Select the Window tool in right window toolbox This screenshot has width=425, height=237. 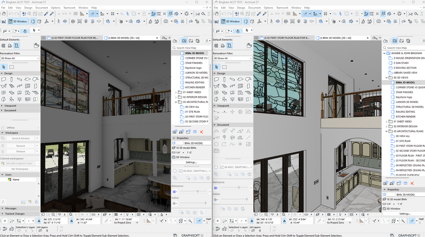pos(216,92)
